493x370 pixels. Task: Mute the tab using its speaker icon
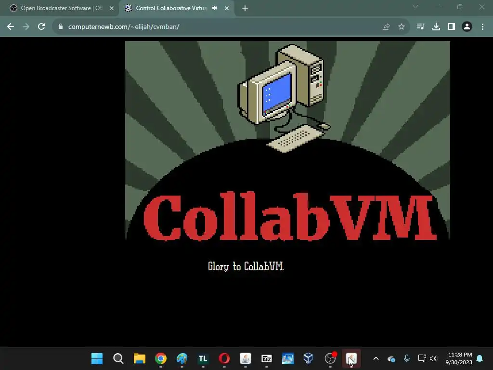[215, 8]
